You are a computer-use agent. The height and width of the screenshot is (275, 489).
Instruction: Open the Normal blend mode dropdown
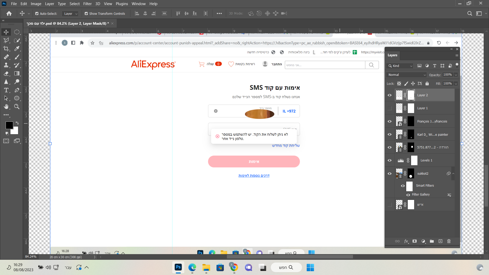pyautogui.click(x=406, y=75)
